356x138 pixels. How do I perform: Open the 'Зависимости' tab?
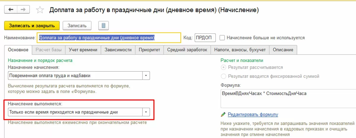118,50
